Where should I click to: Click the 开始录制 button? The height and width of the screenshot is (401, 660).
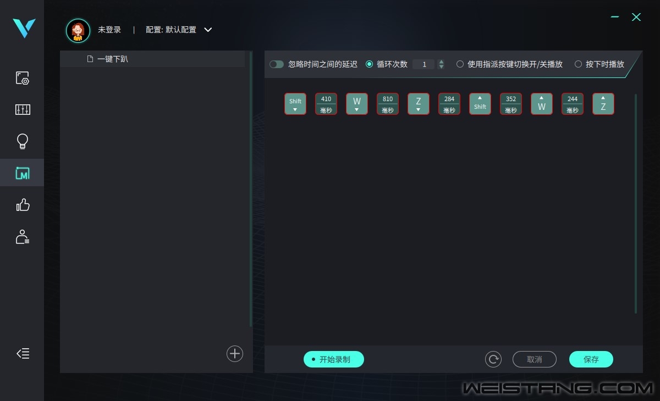tap(334, 359)
